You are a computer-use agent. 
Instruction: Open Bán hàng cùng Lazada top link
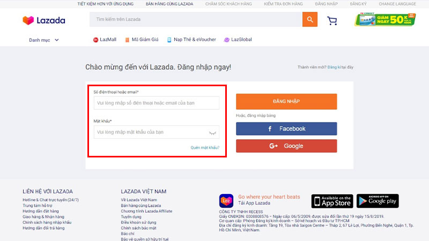point(169,4)
